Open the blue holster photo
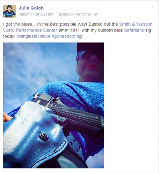The width and height of the screenshot is (159, 173). pyautogui.click(x=54, y=105)
